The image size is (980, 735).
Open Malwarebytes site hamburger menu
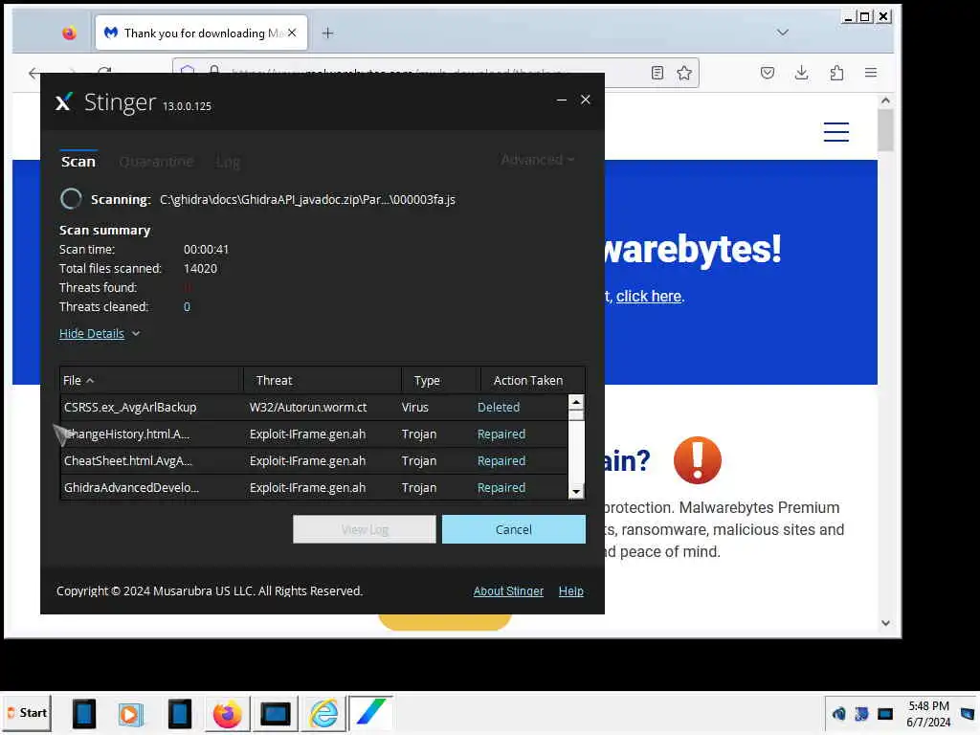(835, 132)
